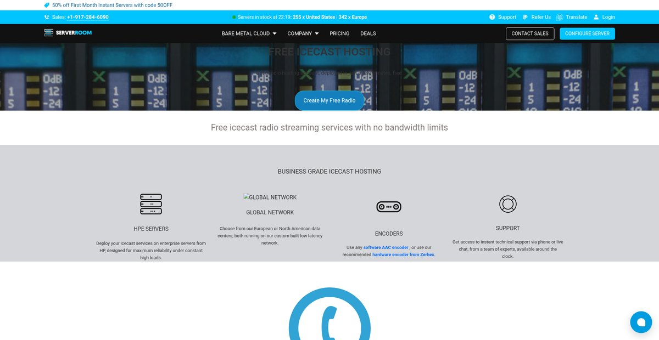Click the Business Grade Icecast Hosting heading
Viewport: 659px width, 340px height.
click(329, 171)
